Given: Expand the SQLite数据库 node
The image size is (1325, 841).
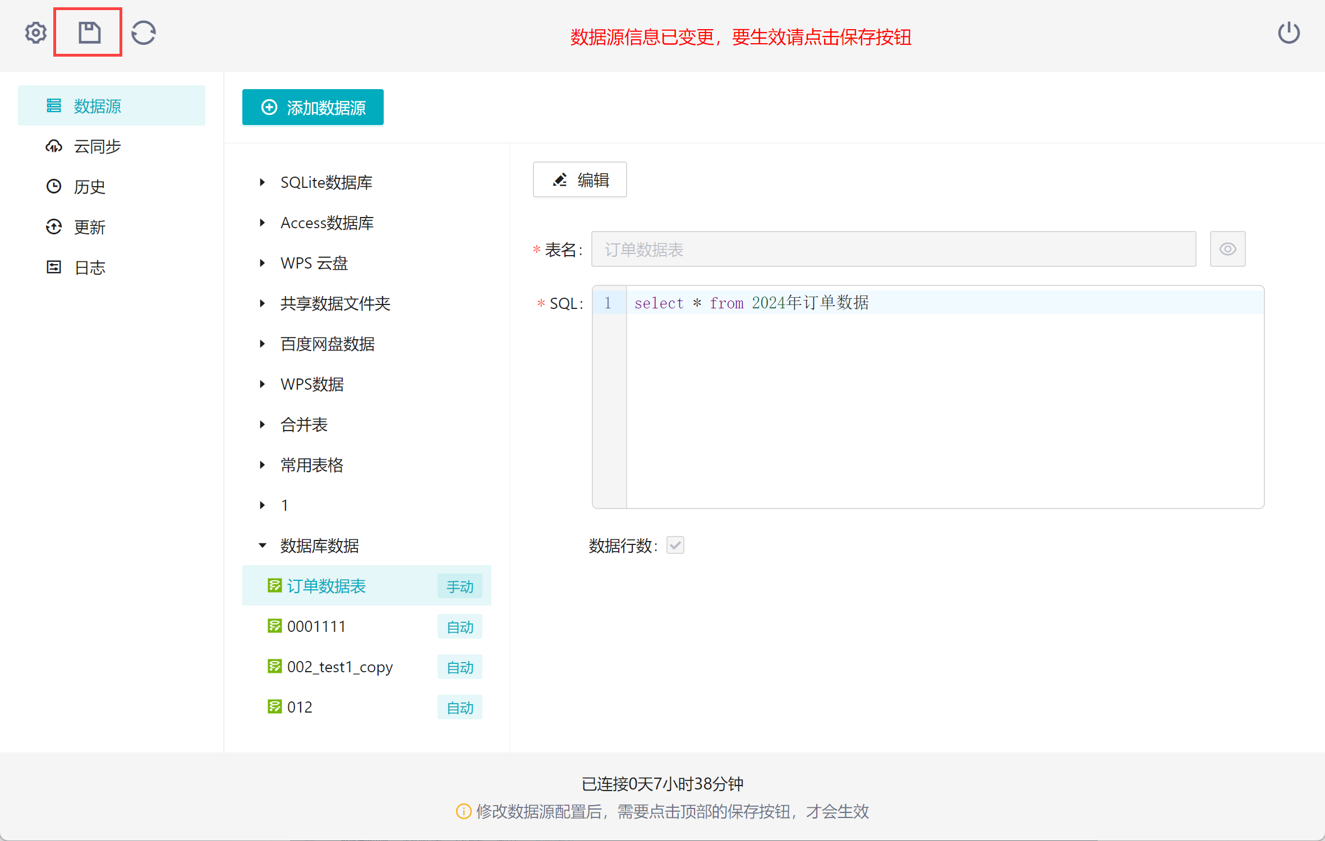Looking at the screenshot, I should pos(262,182).
